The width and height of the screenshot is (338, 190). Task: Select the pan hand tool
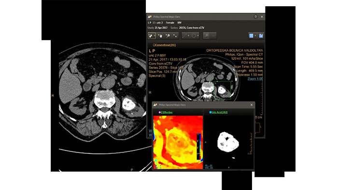point(160,36)
